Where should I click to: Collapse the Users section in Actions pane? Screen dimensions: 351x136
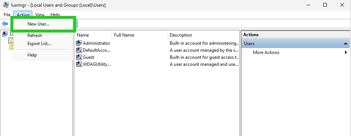346,44
